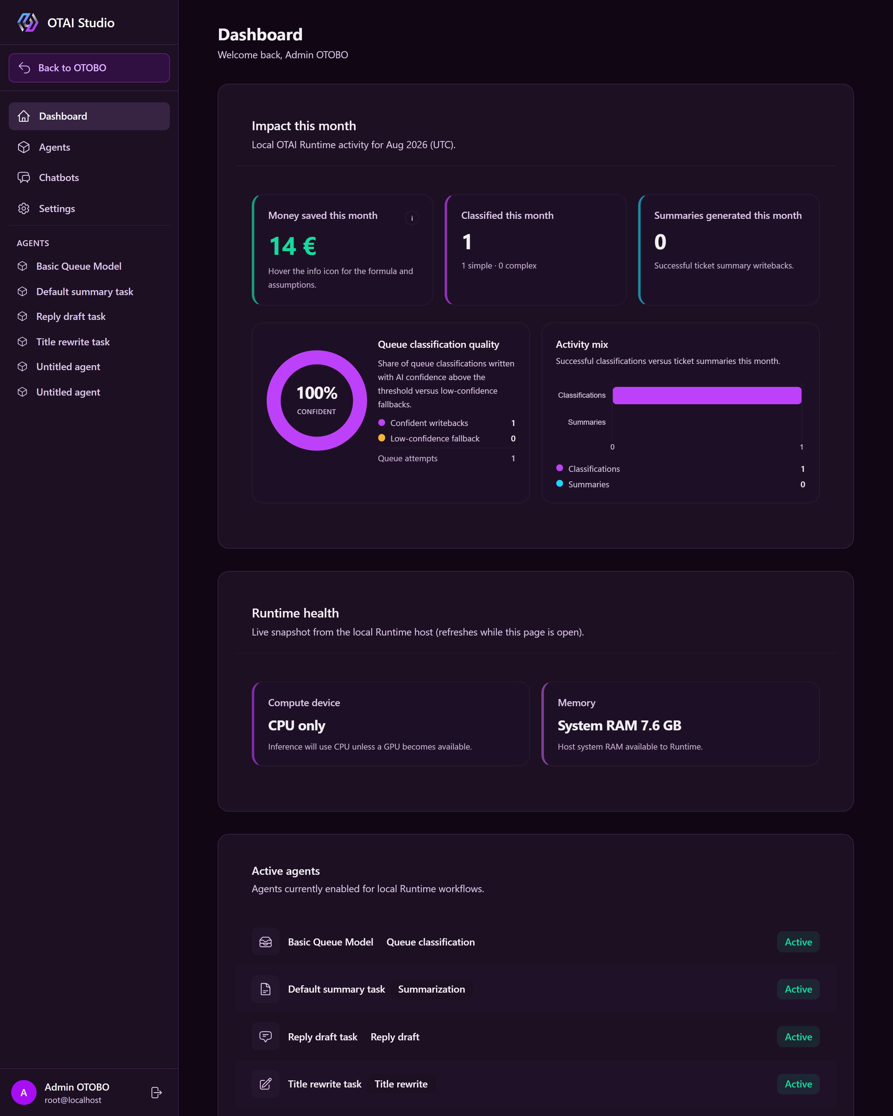Click the cube icon beside Default summary task
The width and height of the screenshot is (893, 1116).
22,291
